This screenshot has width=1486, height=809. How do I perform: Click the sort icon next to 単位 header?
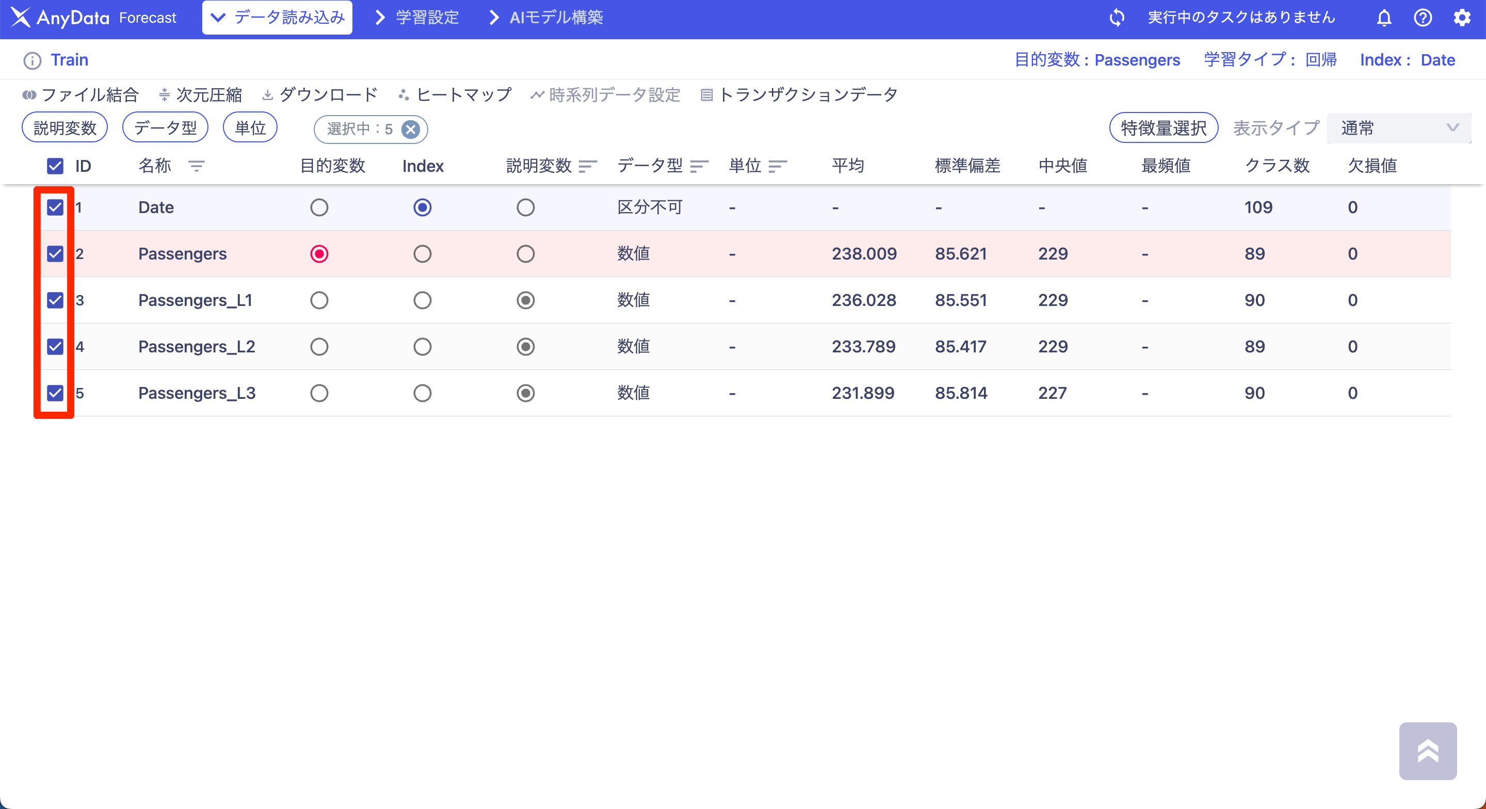point(778,166)
